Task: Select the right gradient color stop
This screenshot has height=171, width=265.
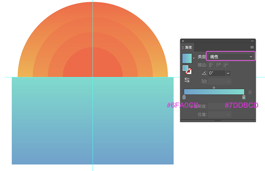Action: [x=244, y=97]
